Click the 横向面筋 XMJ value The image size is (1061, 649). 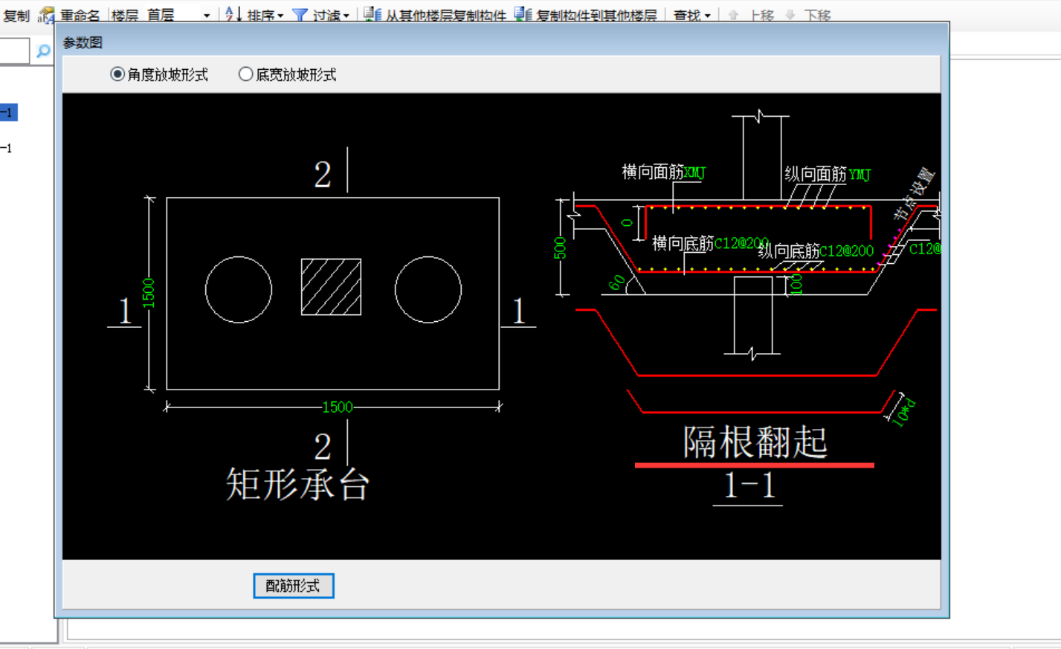(x=694, y=172)
